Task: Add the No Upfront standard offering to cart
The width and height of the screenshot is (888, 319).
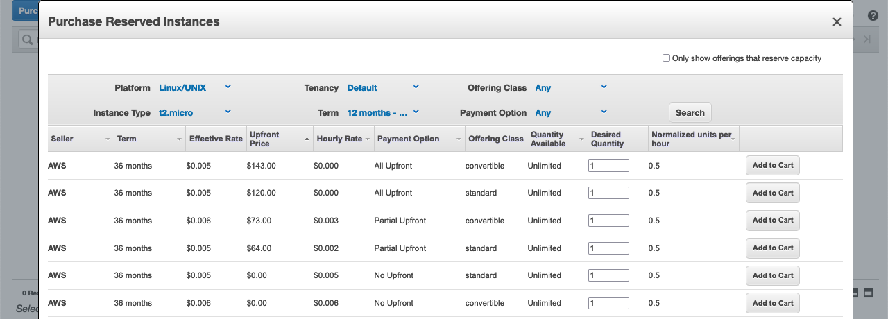Action: coord(773,275)
